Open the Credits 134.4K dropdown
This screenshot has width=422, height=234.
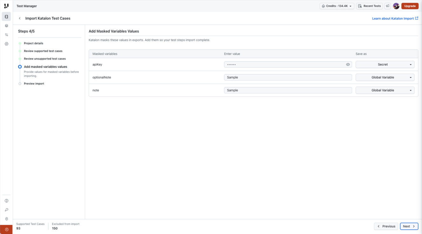337,6
